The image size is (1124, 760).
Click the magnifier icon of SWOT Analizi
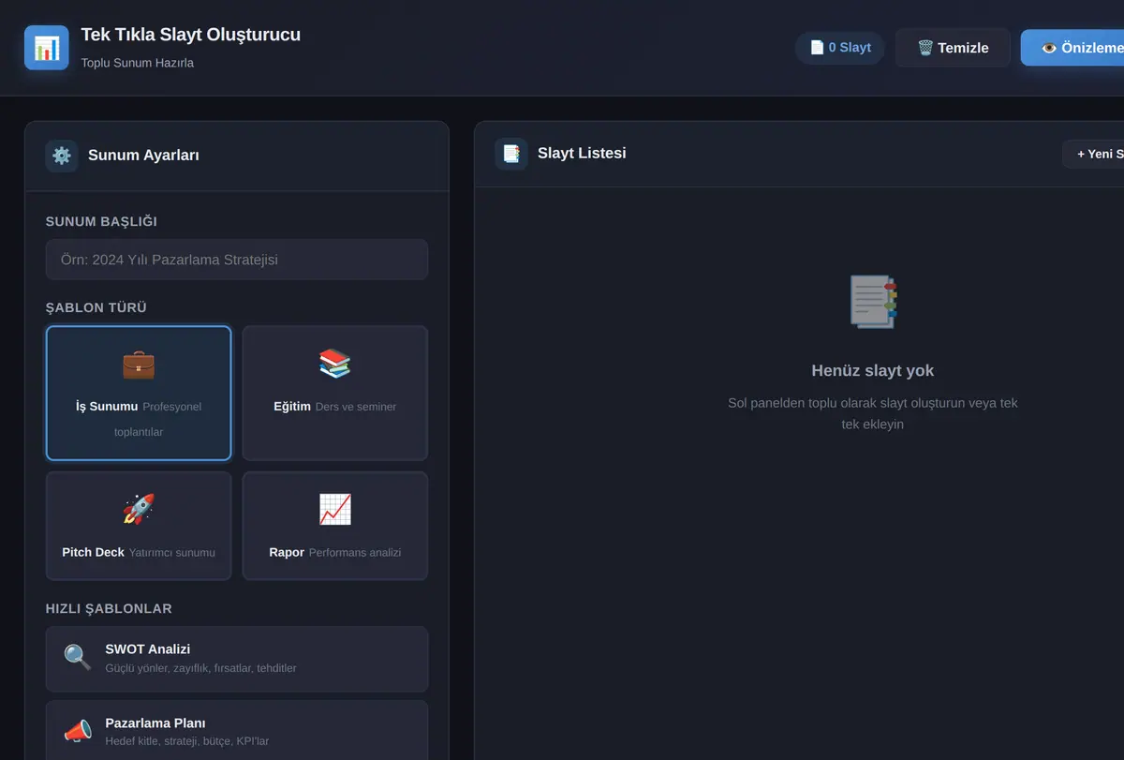click(x=78, y=657)
